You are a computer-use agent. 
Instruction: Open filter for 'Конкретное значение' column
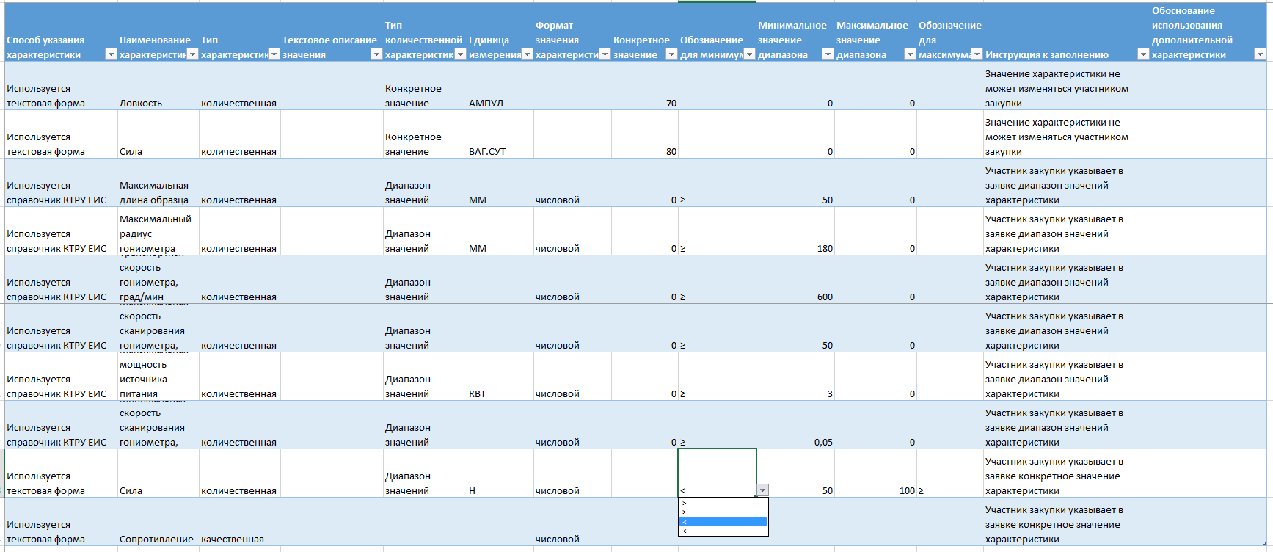(x=671, y=54)
